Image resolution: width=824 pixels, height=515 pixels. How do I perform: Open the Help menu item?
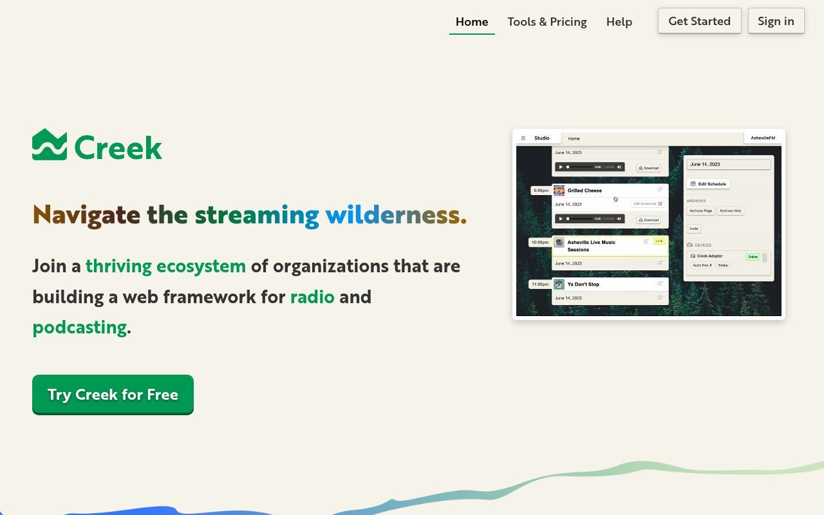coord(619,21)
